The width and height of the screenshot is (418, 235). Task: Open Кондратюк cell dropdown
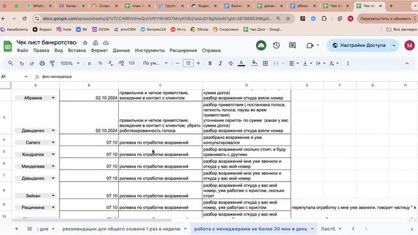click(53, 154)
